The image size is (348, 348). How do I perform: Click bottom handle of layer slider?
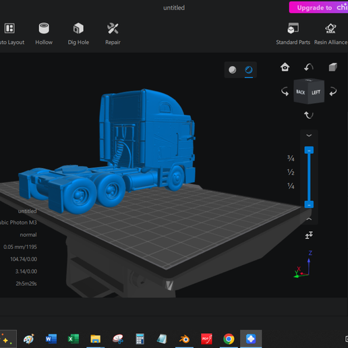point(309,204)
